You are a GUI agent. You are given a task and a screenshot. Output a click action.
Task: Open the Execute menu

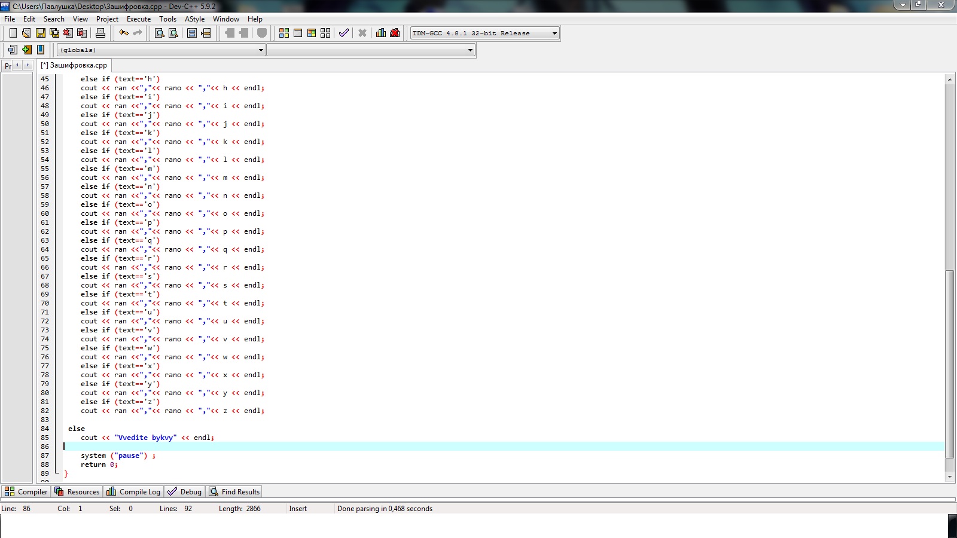point(139,19)
